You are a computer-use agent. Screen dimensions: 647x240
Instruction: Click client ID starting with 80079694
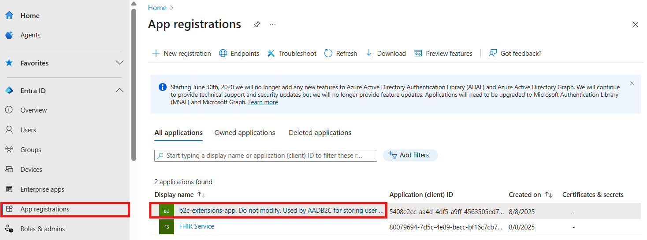point(446,227)
